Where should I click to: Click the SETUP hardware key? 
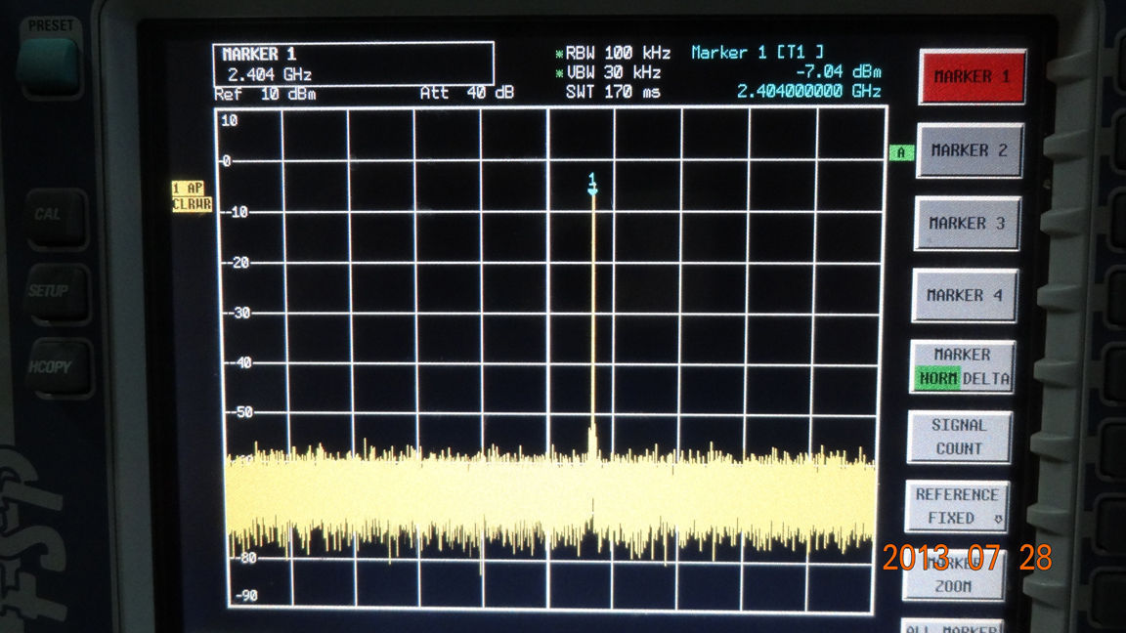[56, 292]
